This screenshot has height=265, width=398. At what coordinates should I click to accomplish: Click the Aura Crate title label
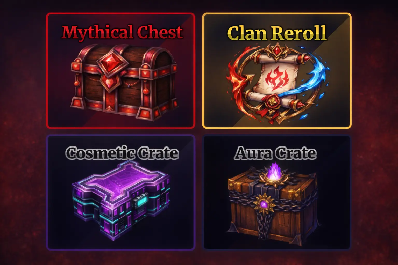coord(275,153)
